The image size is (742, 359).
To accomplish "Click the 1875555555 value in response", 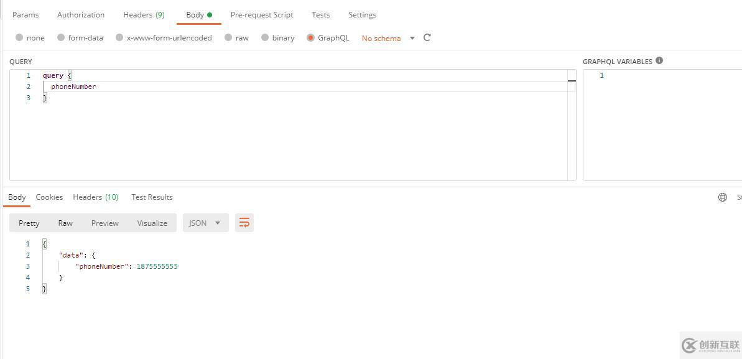I will tap(157, 266).
